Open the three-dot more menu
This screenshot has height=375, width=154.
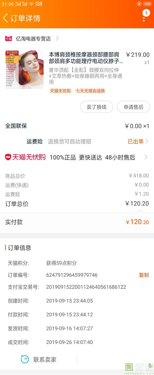(144, 18)
